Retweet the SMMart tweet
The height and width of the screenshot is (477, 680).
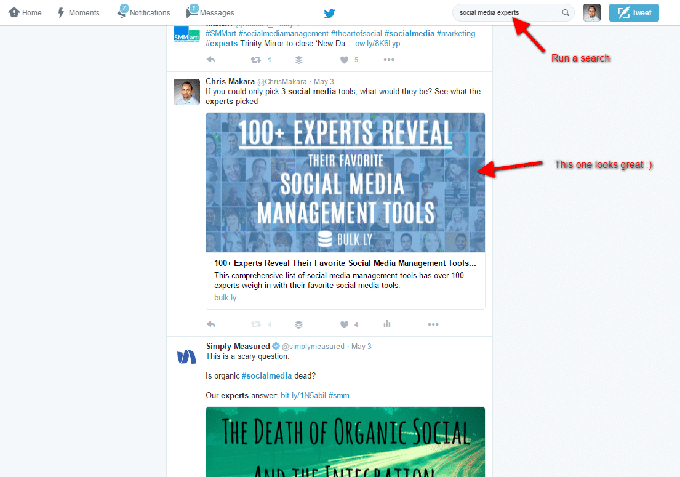(256, 60)
